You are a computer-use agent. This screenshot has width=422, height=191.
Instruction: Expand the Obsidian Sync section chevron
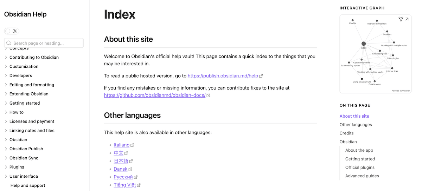pyautogui.click(x=6, y=158)
